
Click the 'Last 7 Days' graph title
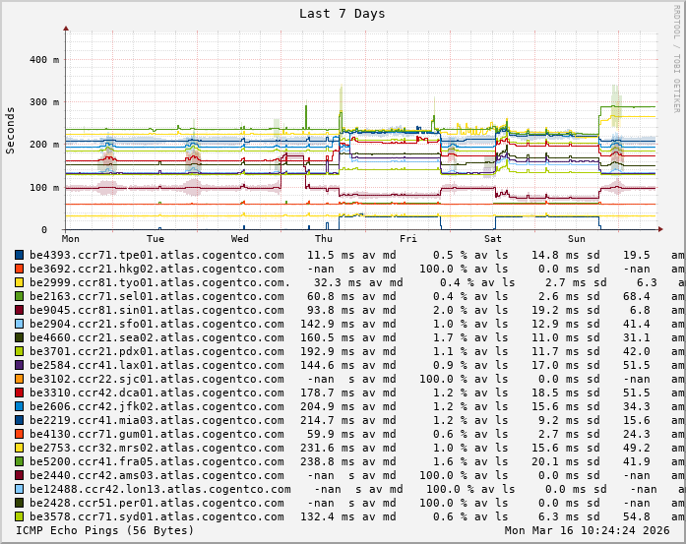click(343, 14)
